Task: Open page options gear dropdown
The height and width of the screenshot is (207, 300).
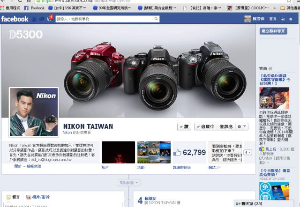Action: point(242,126)
